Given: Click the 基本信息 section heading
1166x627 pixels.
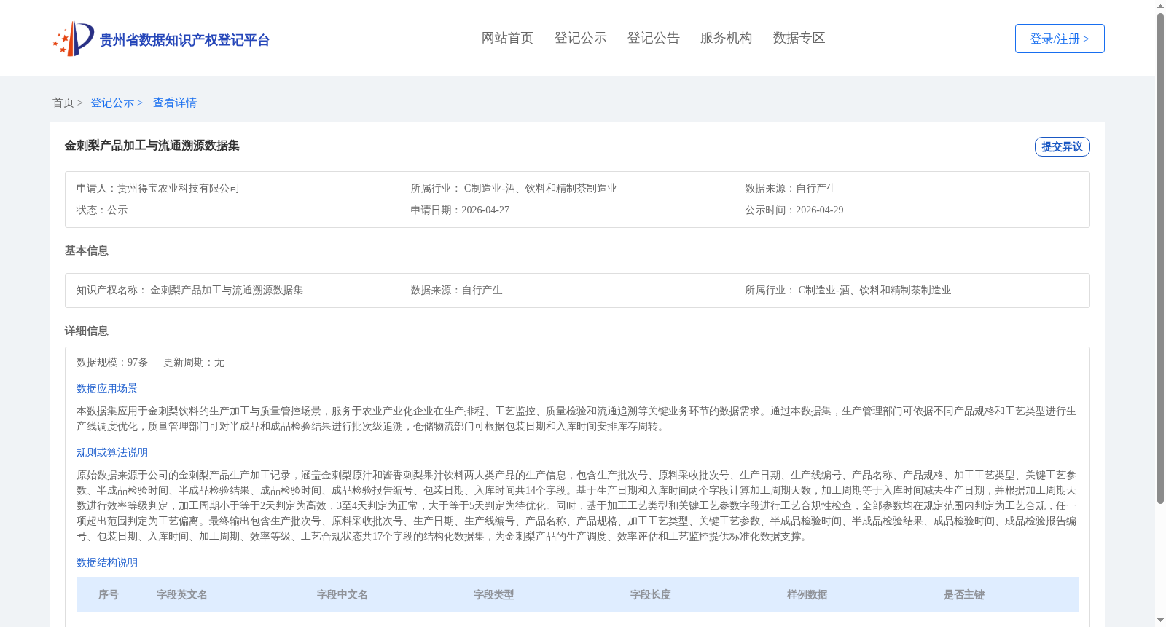Looking at the screenshot, I should (86, 251).
